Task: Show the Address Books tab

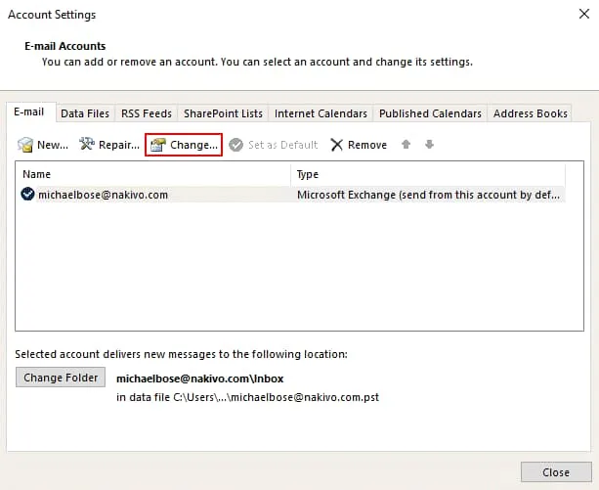Action: (x=530, y=113)
